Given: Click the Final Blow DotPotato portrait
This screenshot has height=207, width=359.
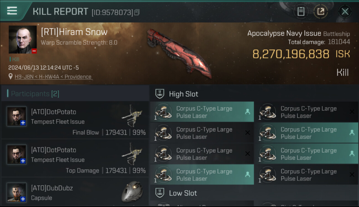Looking at the screenshot, I should pos(17,116).
